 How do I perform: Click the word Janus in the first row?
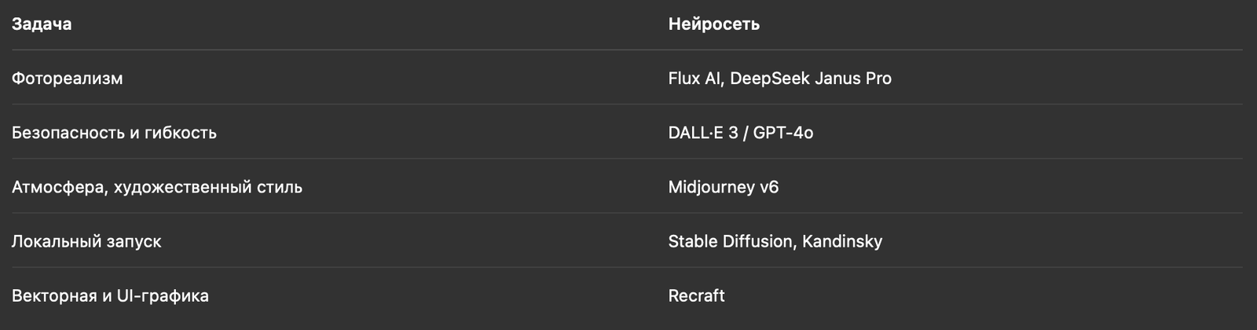pyautogui.click(x=839, y=79)
